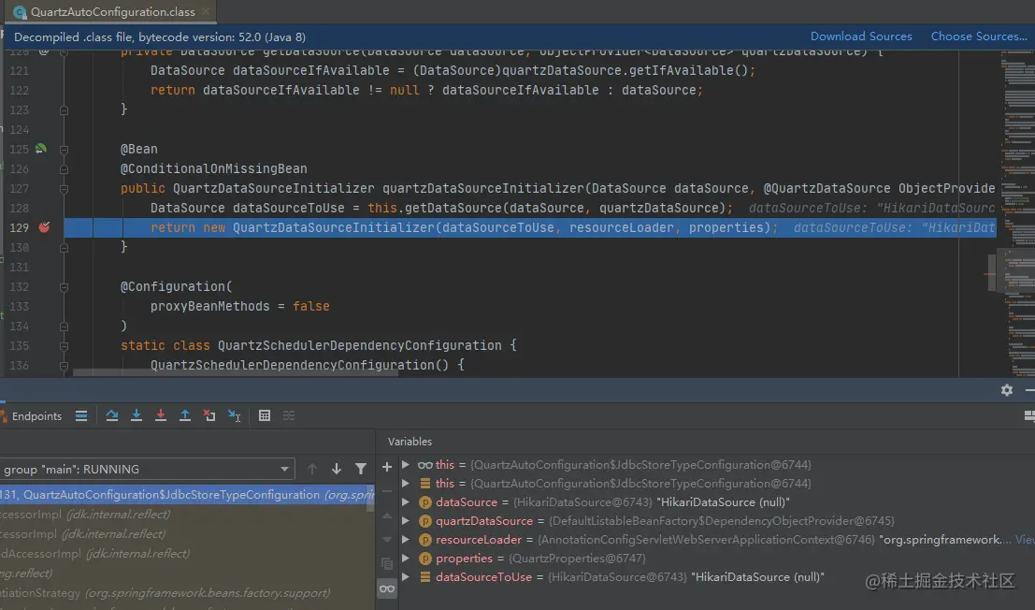Click the frames list vertical scrollbar thumb

click(370, 499)
